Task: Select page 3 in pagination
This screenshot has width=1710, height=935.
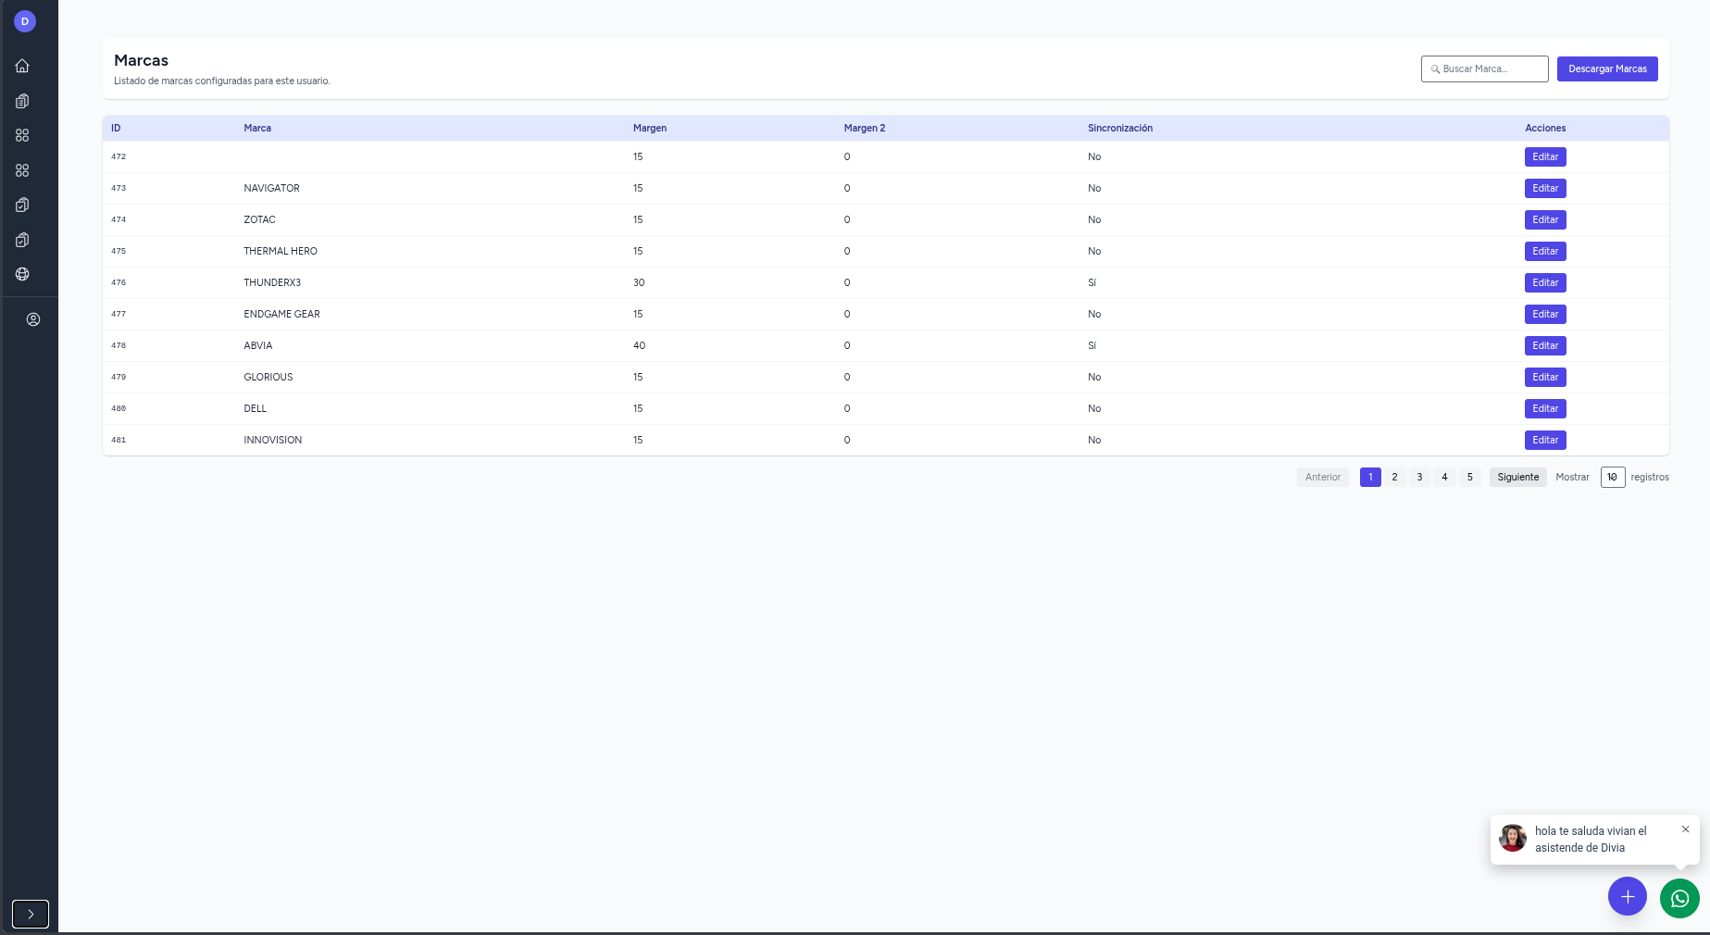Action: 1419,477
